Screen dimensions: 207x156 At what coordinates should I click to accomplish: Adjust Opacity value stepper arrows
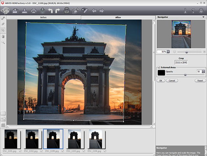(203, 71)
